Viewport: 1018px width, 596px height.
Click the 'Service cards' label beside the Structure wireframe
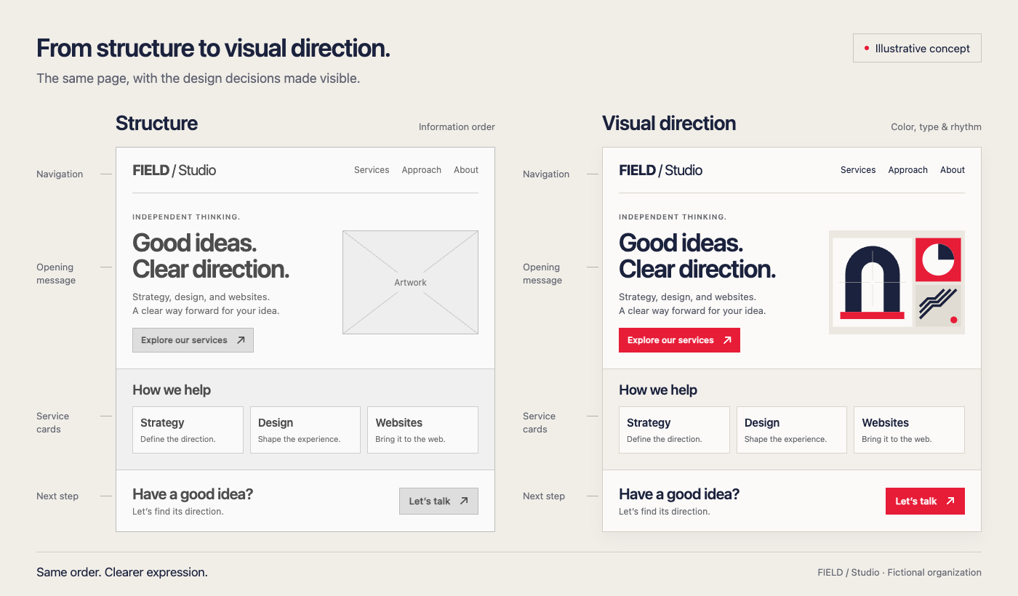coord(52,422)
